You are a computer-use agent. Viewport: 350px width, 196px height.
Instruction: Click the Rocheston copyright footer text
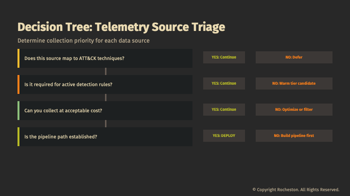tap(296, 189)
